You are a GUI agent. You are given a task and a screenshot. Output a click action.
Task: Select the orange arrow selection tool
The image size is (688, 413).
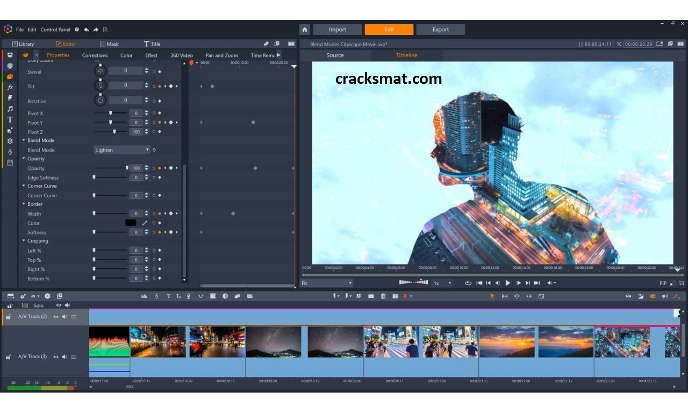[x=492, y=296]
